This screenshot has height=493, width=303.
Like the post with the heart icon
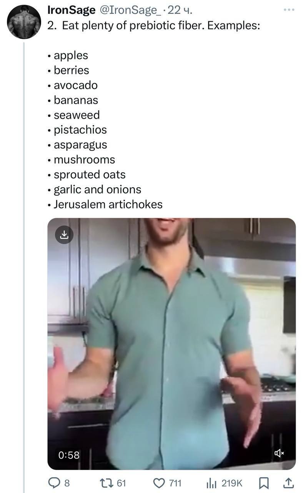pyautogui.click(x=158, y=483)
